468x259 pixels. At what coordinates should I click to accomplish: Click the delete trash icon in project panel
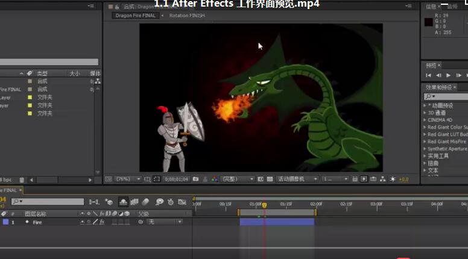pos(22,179)
